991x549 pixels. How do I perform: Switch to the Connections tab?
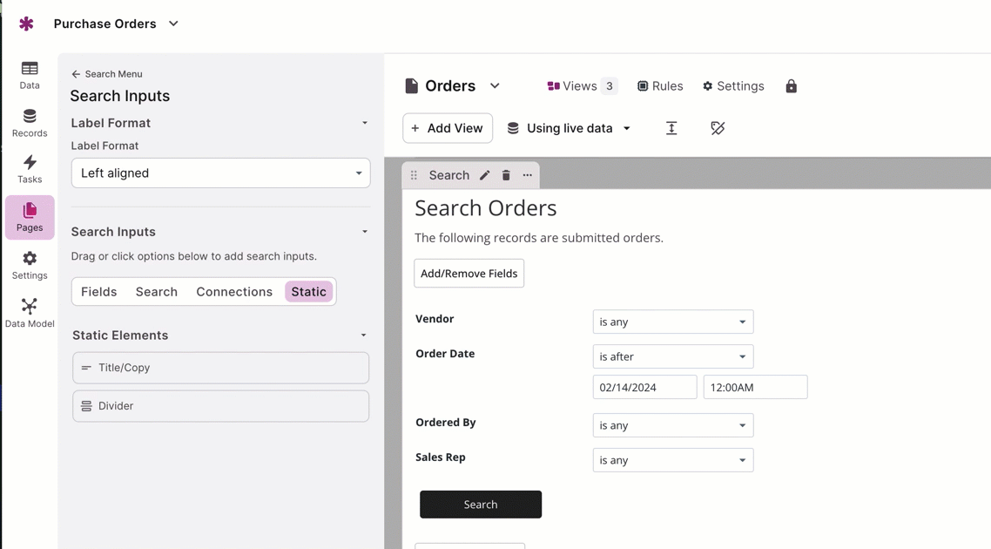[x=234, y=292]
